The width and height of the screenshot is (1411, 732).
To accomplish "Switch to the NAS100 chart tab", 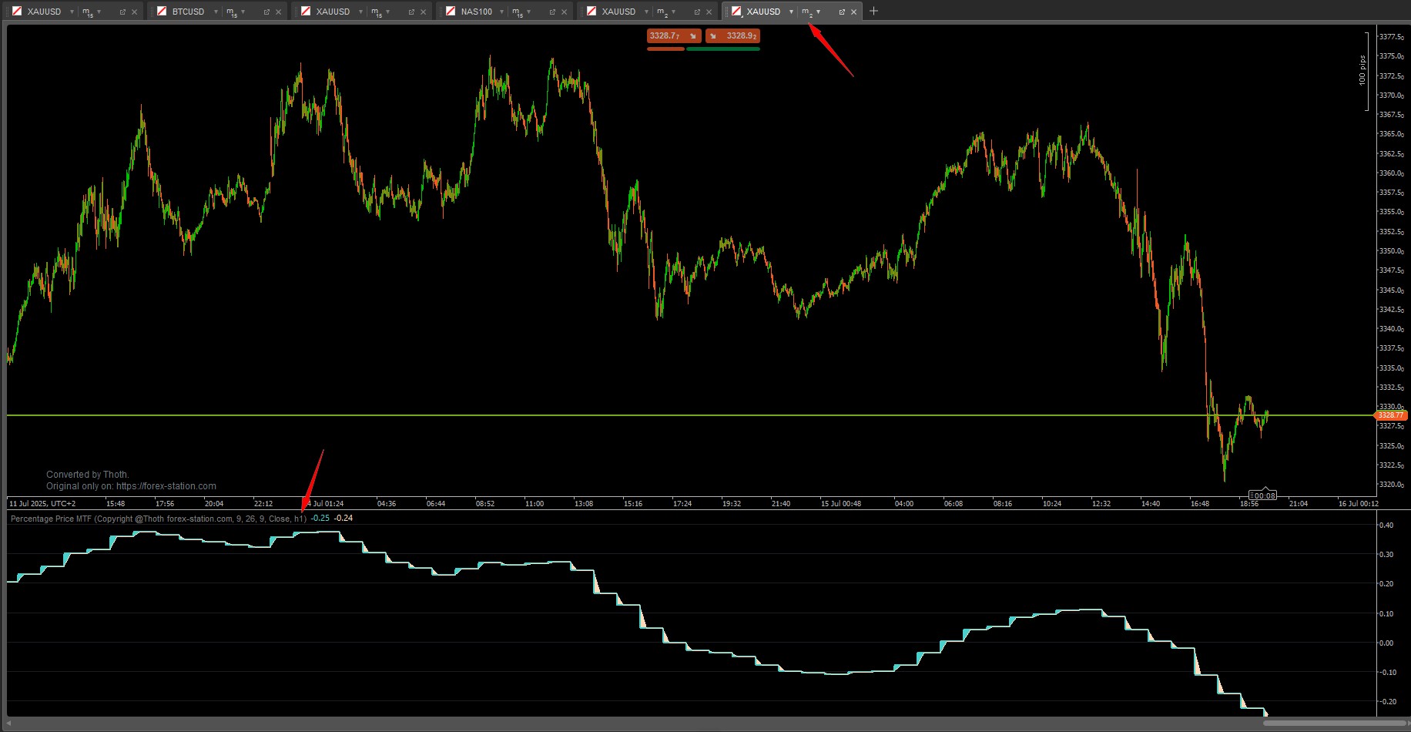I will tap(477, 12).
